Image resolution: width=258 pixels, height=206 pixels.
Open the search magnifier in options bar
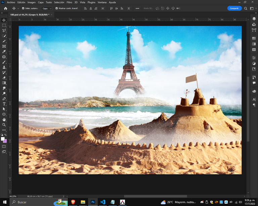[246, 8]
